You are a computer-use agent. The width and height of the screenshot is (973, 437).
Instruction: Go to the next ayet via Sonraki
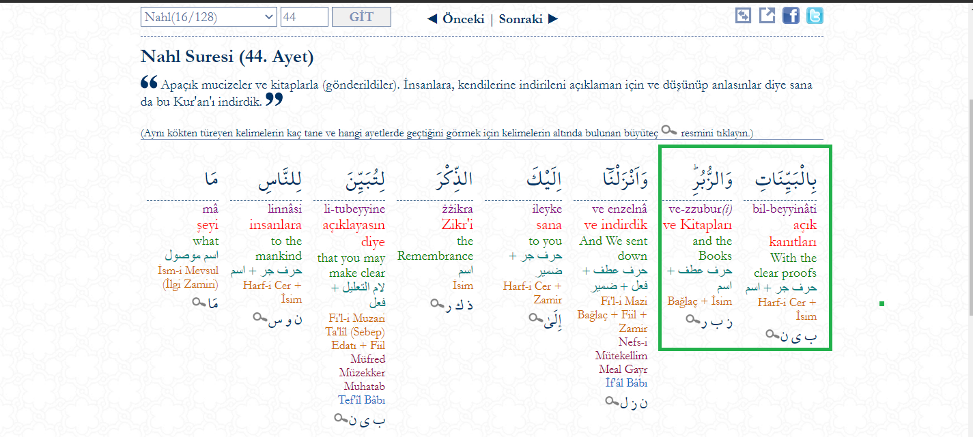point(528,19)
